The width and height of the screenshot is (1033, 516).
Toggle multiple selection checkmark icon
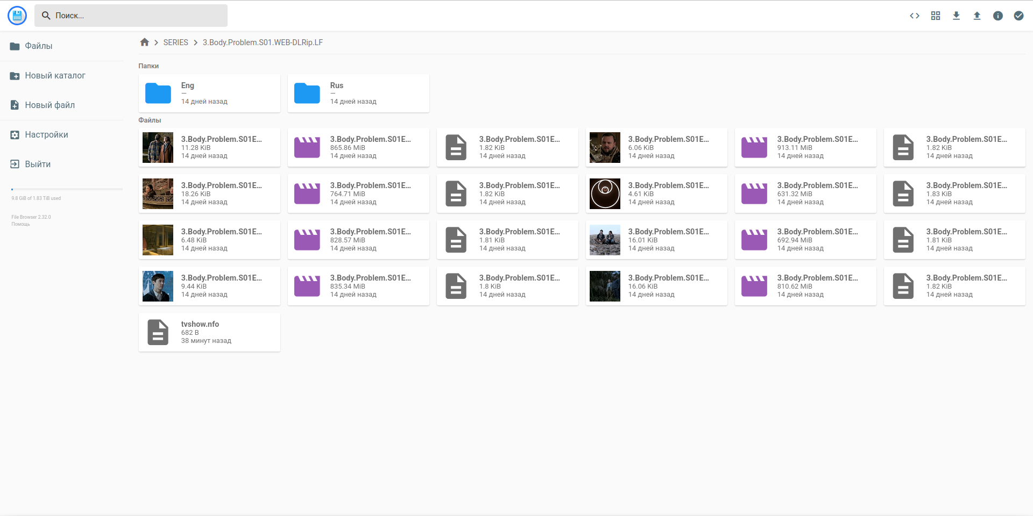point(1018,16)
